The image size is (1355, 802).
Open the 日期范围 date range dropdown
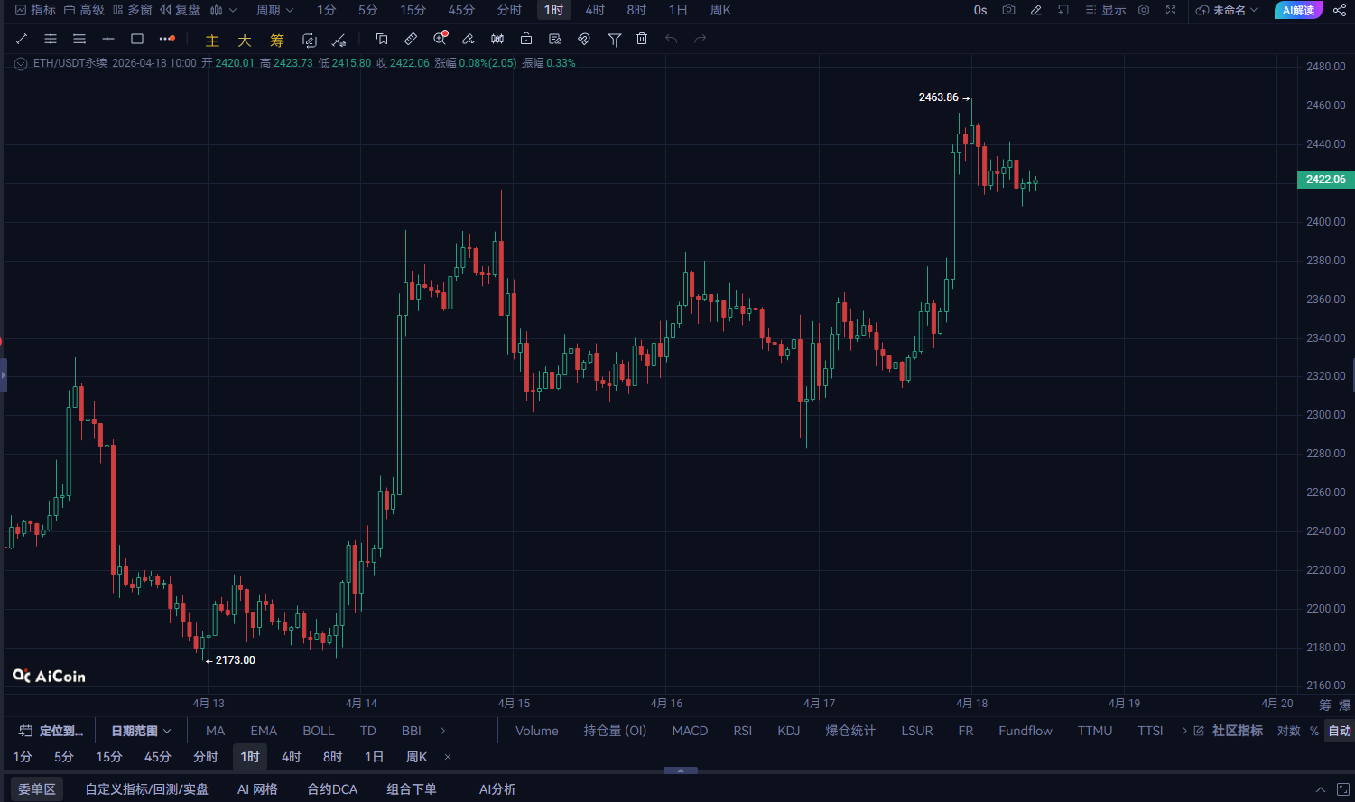point(141,731)
